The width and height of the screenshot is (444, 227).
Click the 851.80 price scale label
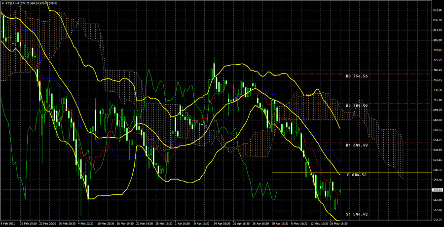coord(438,10)
